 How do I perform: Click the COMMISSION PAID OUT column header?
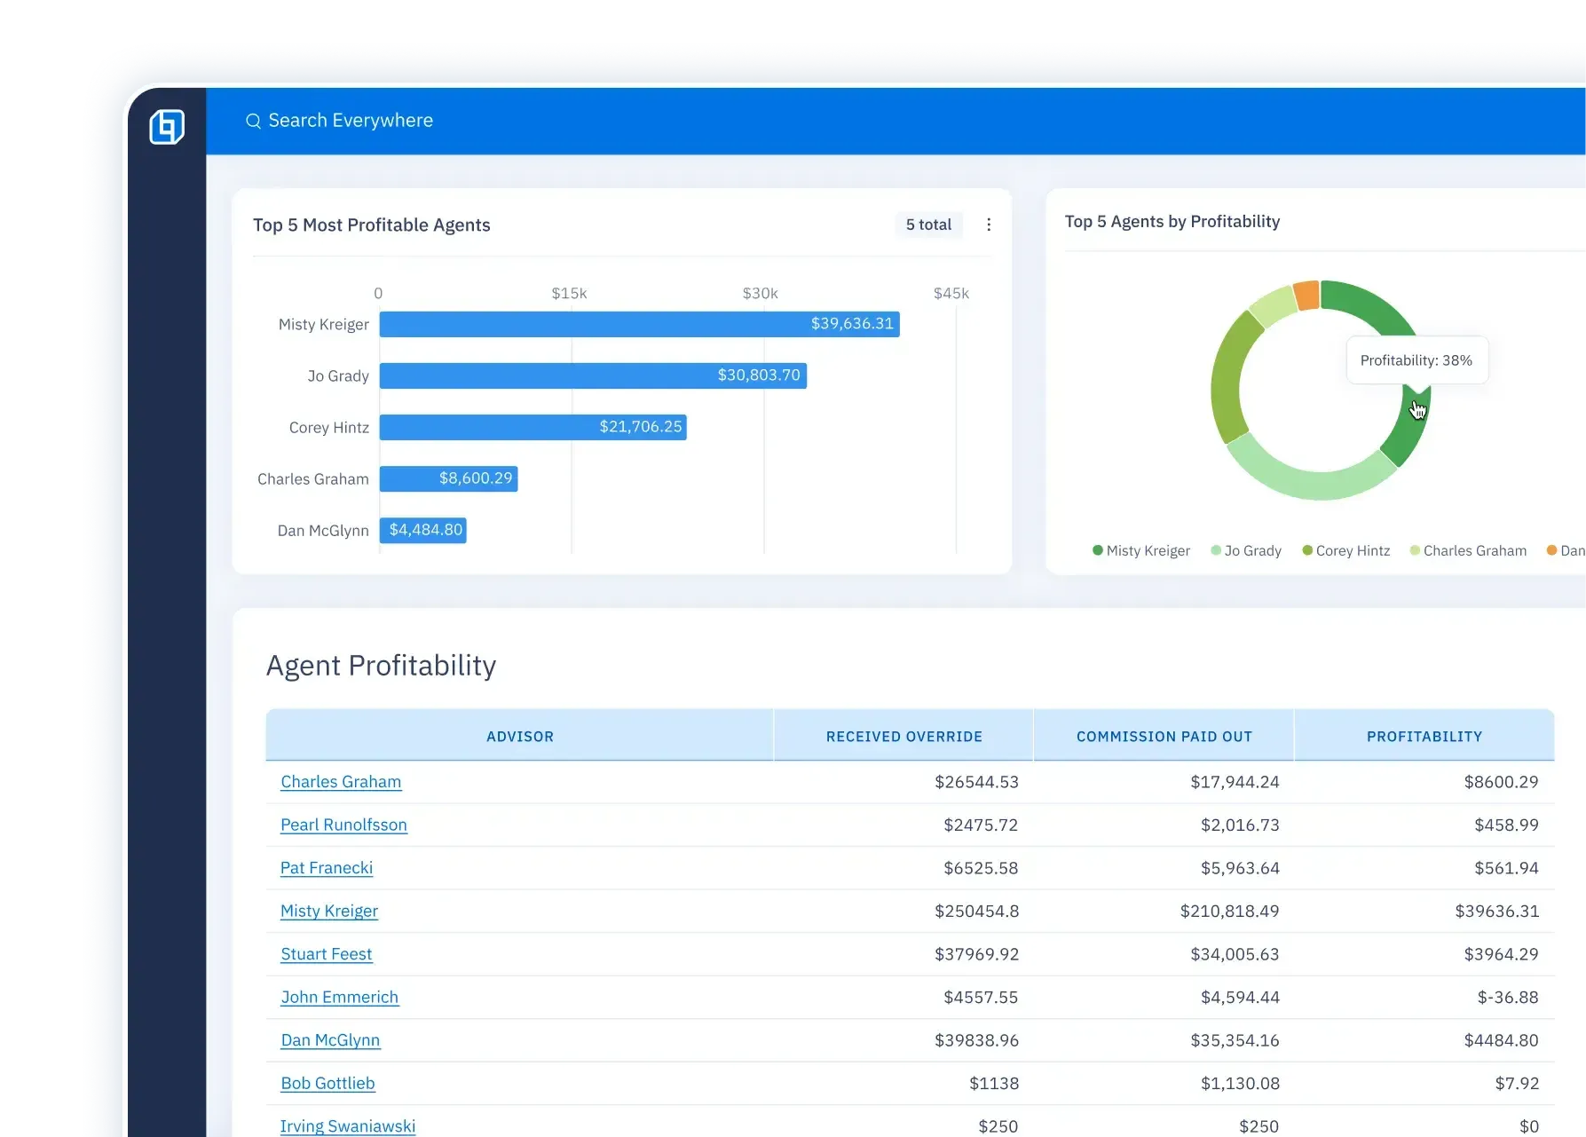[x=1164, y=736]
